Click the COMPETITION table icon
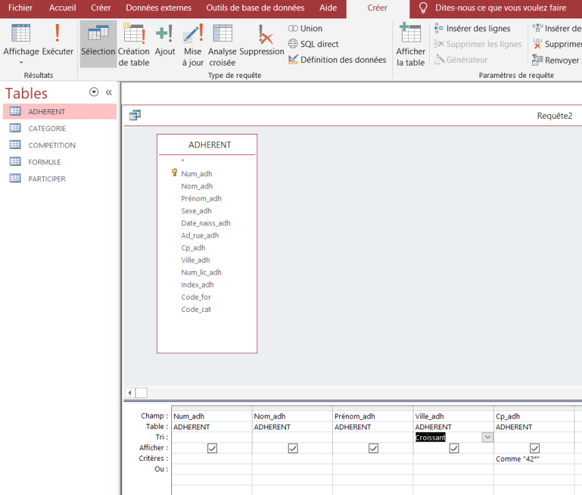 coord(15,145)
